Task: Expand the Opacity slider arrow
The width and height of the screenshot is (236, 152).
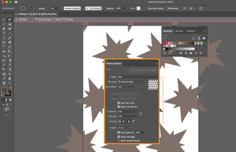Action: pos(128,8)
